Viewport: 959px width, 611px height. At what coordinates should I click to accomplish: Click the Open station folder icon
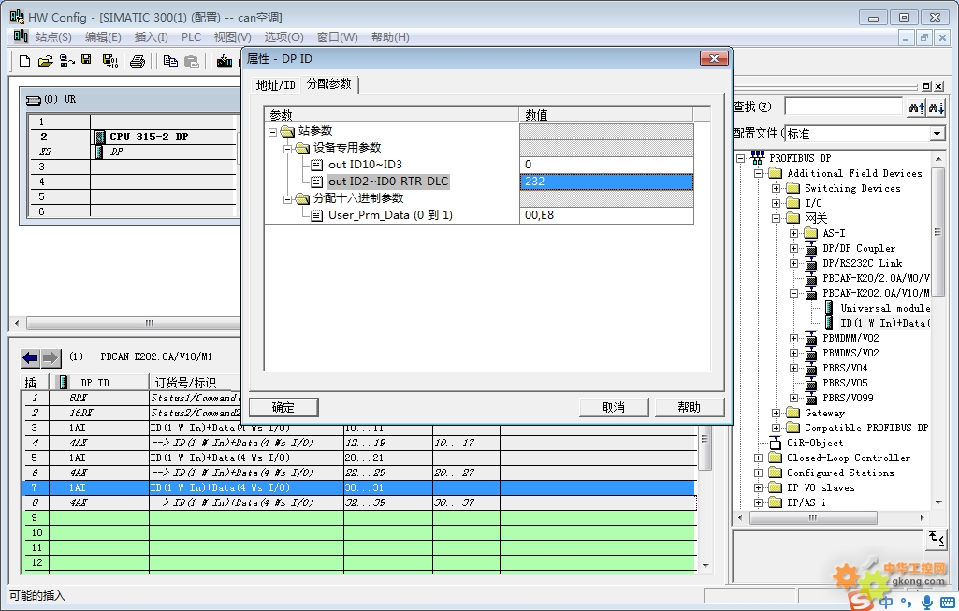pos(45,61)
